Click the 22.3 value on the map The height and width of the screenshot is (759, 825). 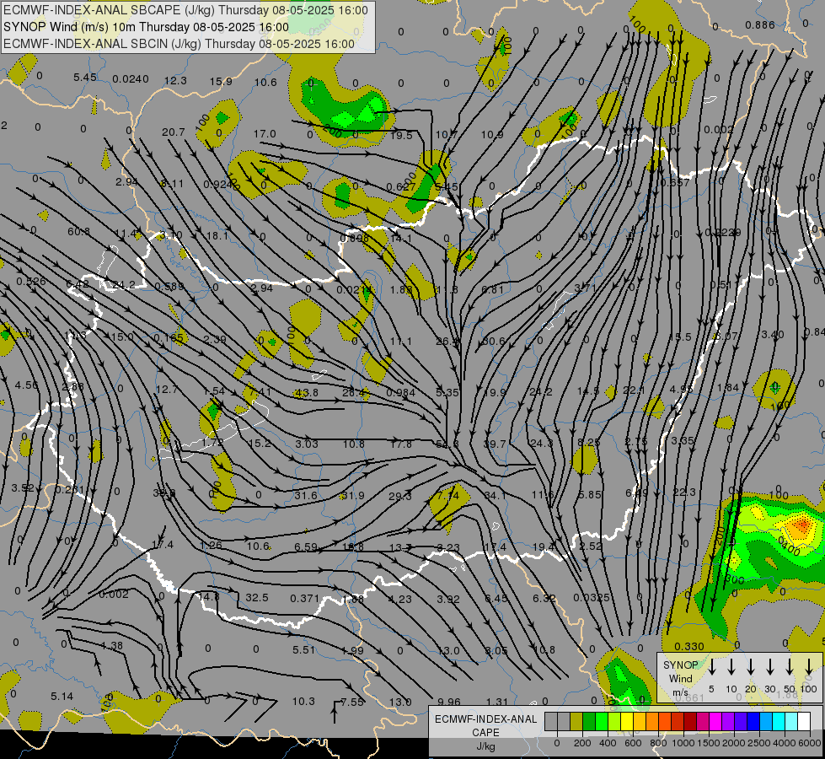[684, 492]
